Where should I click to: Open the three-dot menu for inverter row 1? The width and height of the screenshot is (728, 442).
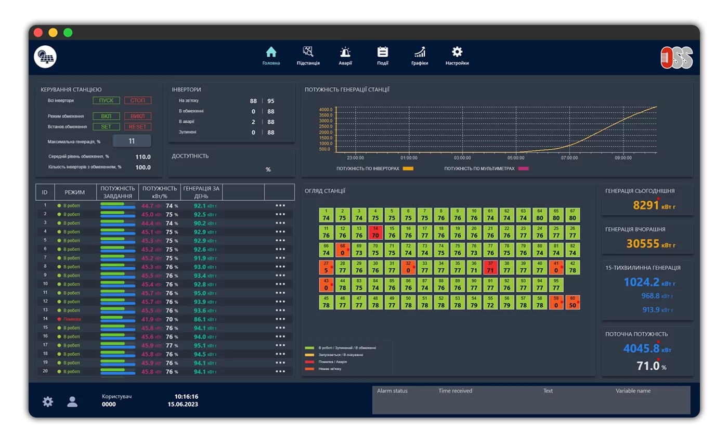[x=280, y=205]
